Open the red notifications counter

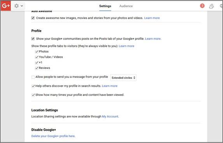click(x=202, y=6)
